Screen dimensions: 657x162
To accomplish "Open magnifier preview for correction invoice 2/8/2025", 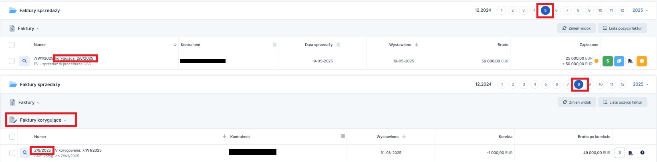I will 25,152.
